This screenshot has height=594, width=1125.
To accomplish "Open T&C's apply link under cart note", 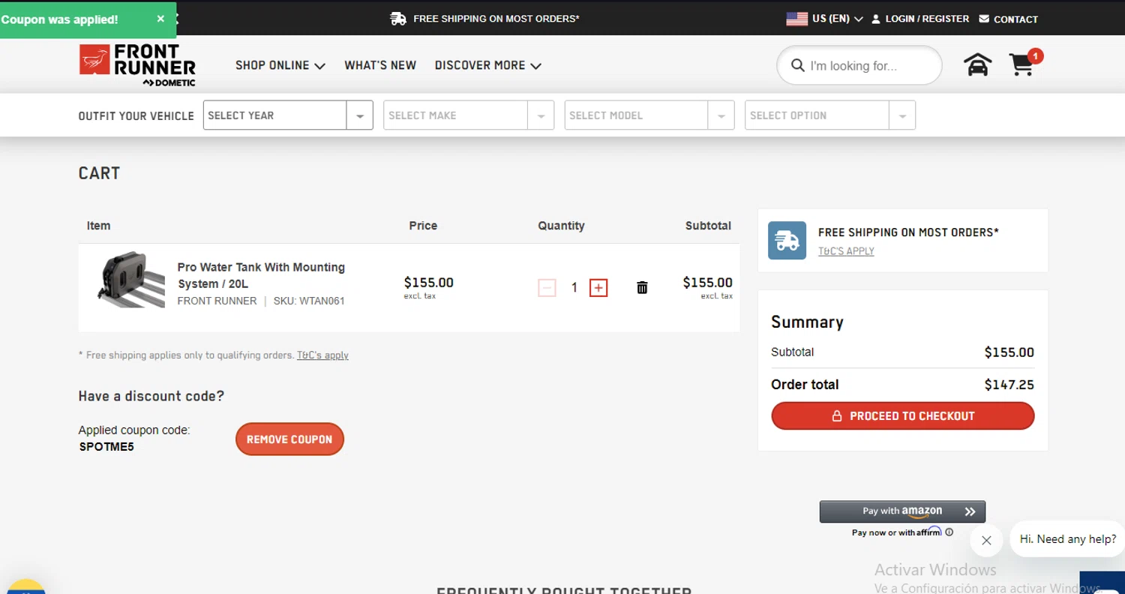I will (322, 355).
